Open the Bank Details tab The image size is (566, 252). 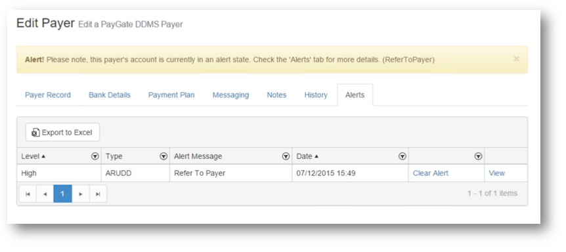click(110, 95)
